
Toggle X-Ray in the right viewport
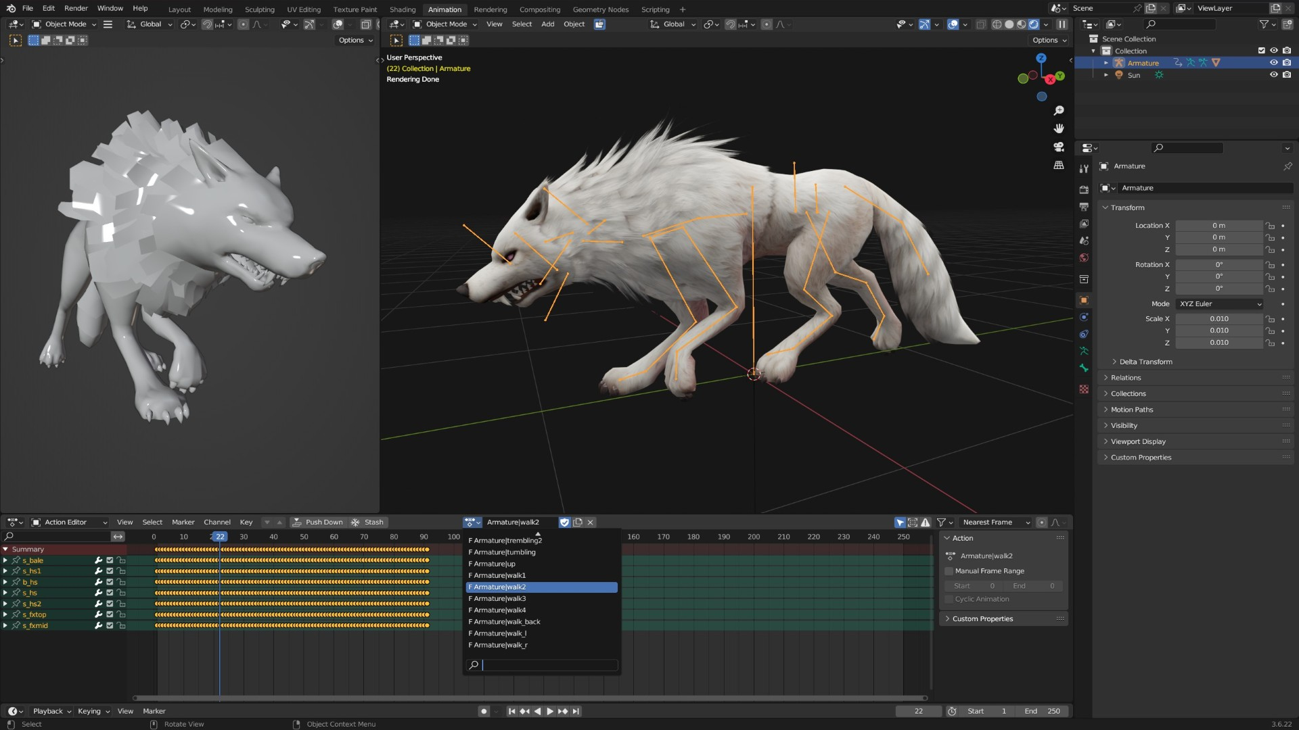click(x=981, y=24)
